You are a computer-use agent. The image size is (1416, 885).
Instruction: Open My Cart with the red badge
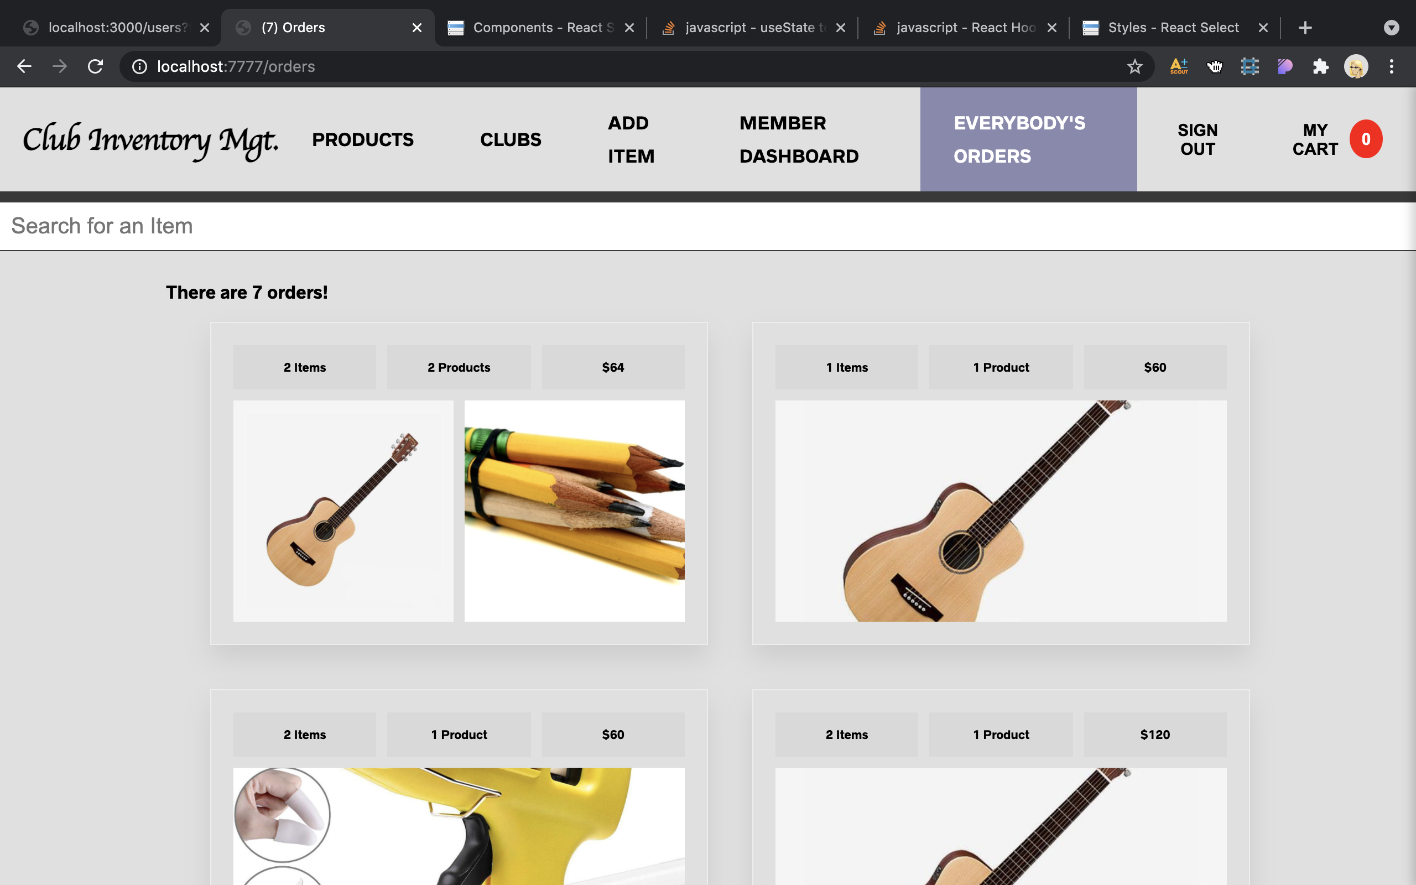click(1337, 139)
